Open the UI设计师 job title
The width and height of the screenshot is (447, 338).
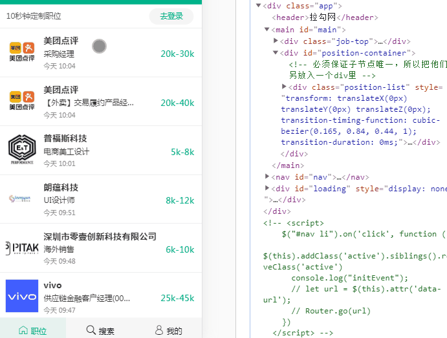(59, 200)
